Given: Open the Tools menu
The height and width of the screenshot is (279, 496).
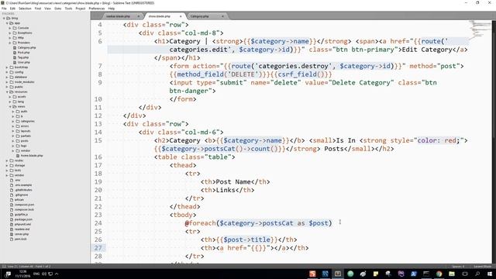Looking at the screenshot, I should tap(68, 9).
